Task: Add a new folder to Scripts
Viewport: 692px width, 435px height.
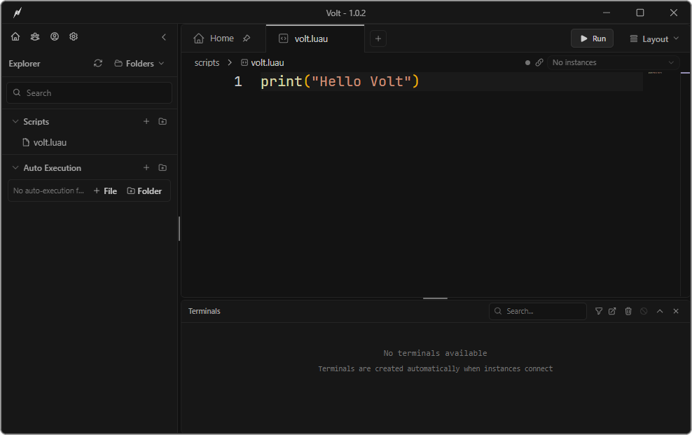Action: click(x=162, y=121)
